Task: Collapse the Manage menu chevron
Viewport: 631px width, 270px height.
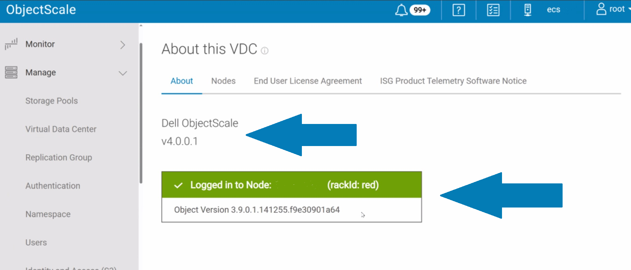Action: pos(123,73)
